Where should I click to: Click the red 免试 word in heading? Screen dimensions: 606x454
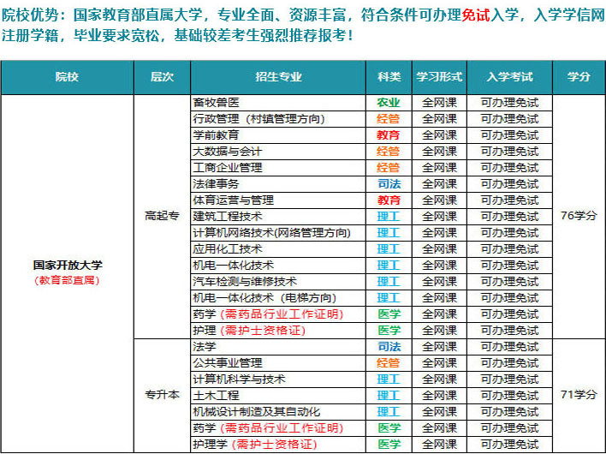[x=476, y=15]
